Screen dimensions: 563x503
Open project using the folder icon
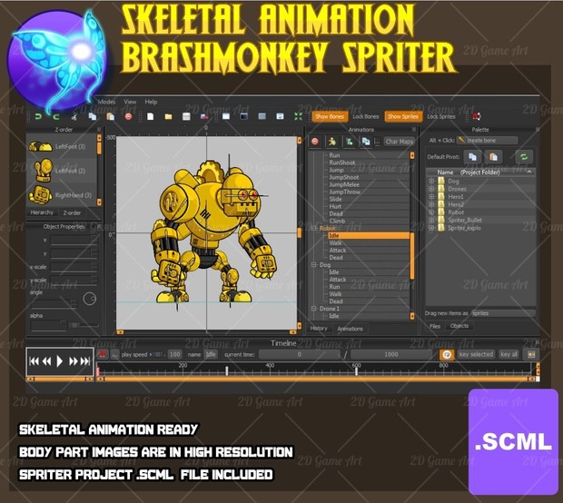pos(168,116)
